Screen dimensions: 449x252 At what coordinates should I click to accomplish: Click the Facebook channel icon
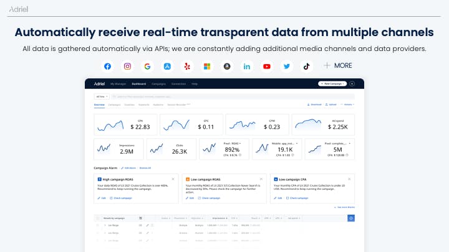tap(107, 67)
